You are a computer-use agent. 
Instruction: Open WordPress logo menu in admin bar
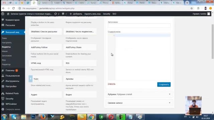tap(3, 14)
